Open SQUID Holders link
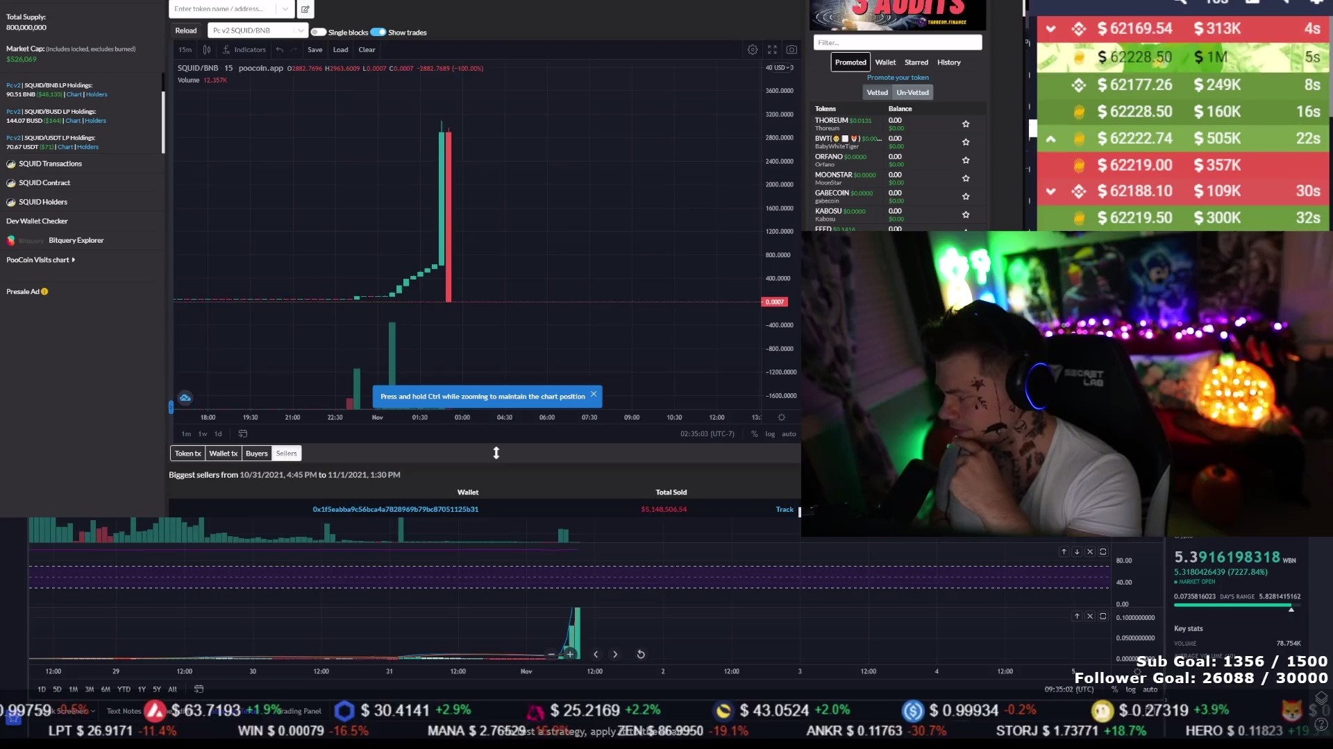This screenshot has width=1333, height=749. [x=43, y=203]
